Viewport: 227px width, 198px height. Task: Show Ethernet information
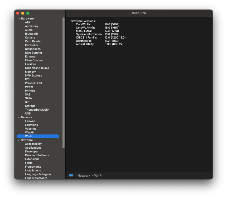pos(31,56)
